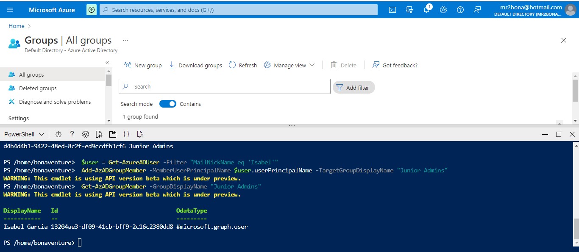
Task: Open a new Cloud Shell session
Action: coord(113,134)
